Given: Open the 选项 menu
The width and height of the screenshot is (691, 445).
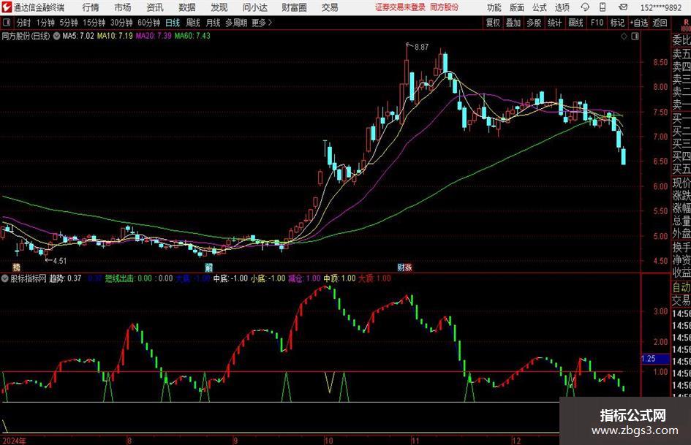Looking at the screenshot, I should 562,7.
